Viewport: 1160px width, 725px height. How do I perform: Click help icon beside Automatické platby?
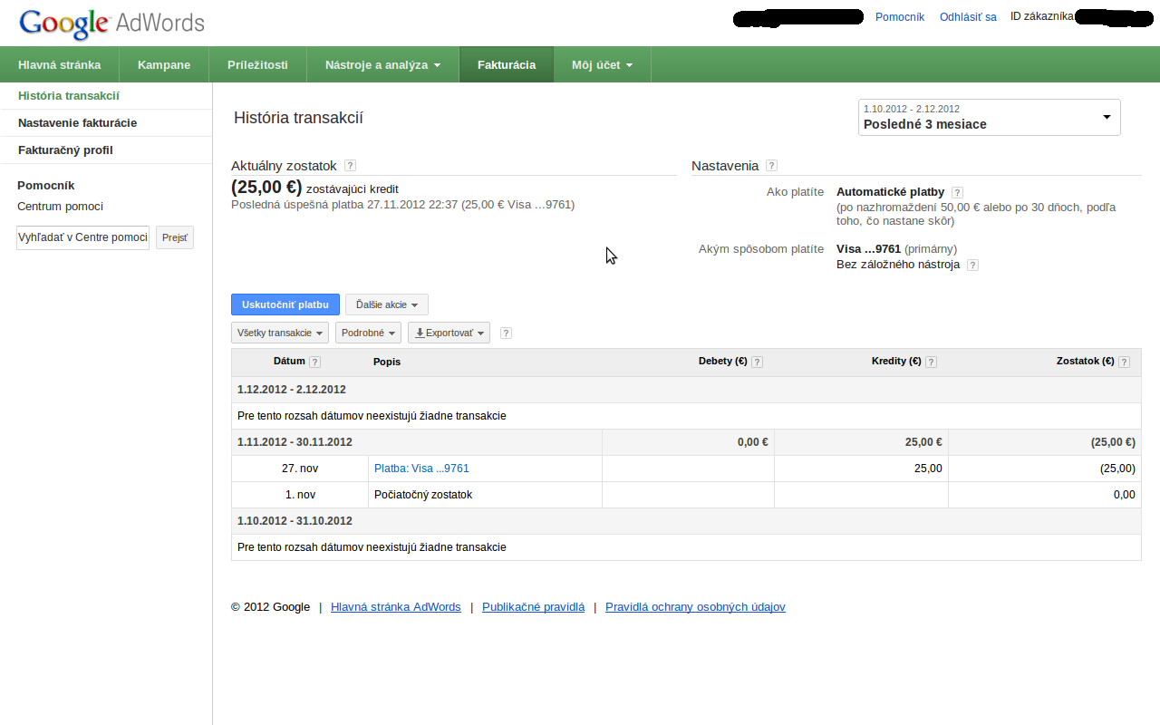[957, 192]
